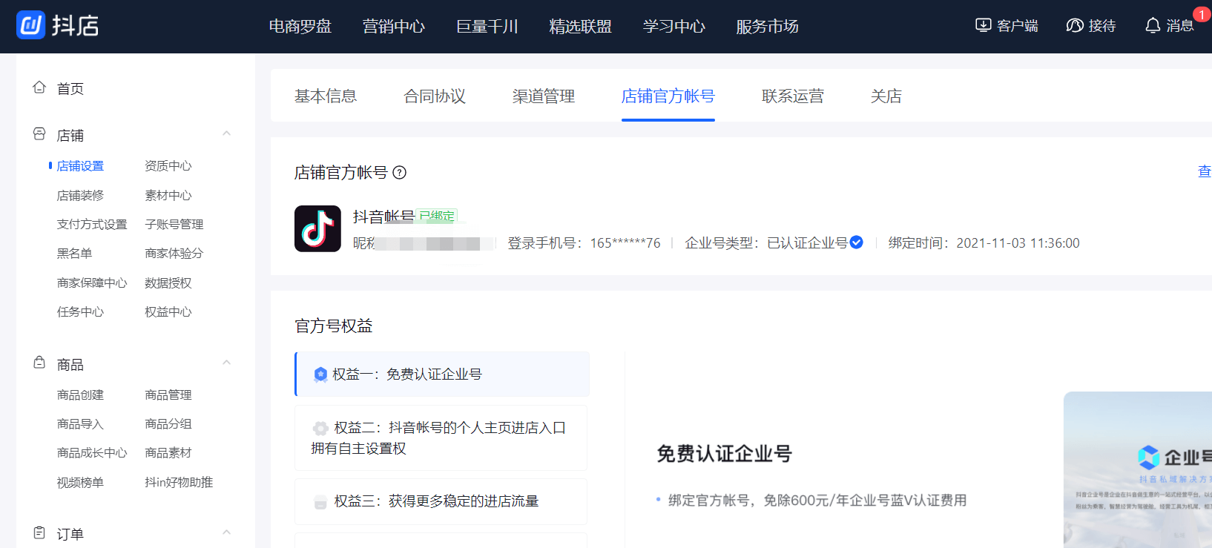Click the 已绑定 status tag
This screenshot has height=548, width=1212.
[437, 216]
